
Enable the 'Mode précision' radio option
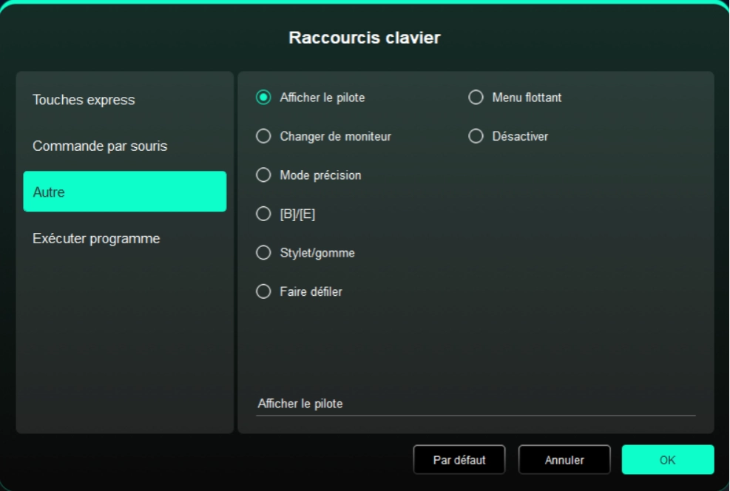pyautogui.click(x=263, y=175)
